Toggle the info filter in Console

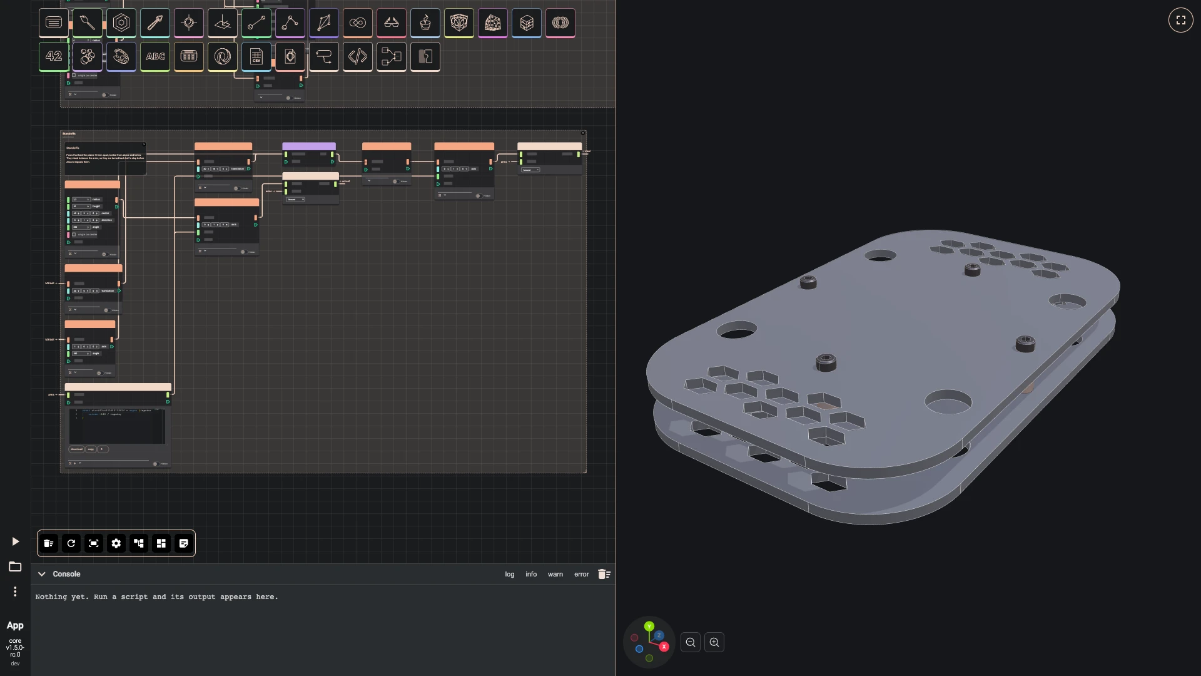point(531,574)
